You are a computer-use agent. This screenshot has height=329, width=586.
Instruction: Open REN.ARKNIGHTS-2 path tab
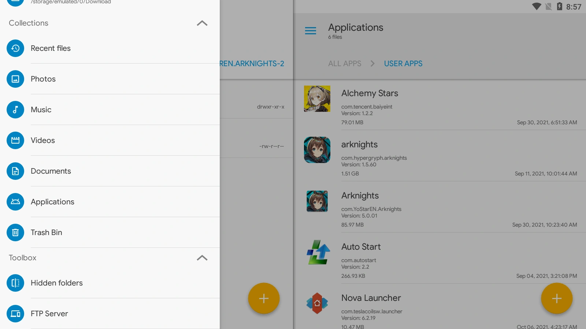252,64
